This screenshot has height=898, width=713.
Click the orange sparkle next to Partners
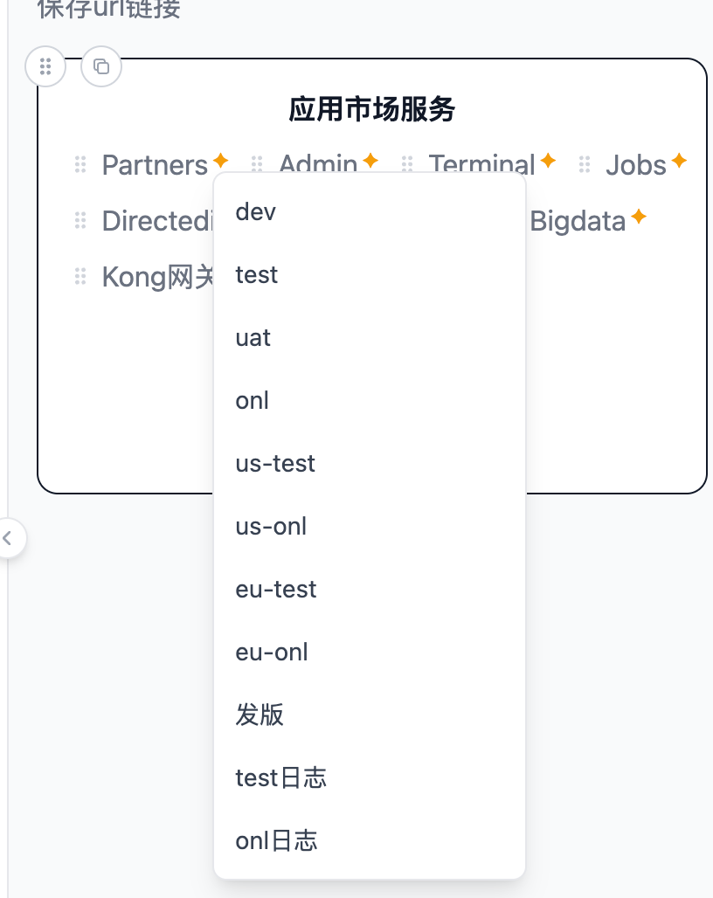(221, 161)
